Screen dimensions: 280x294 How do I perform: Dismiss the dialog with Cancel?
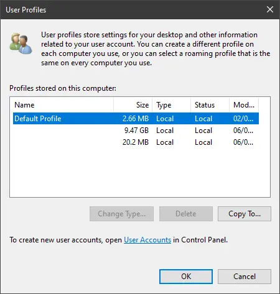click(245, 277)
